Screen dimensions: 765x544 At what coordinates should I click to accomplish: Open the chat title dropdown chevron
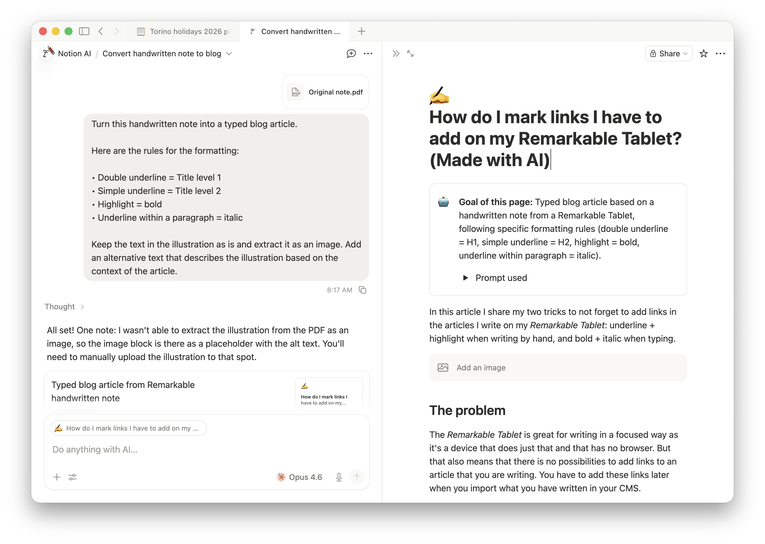click(x=229, y=54)
